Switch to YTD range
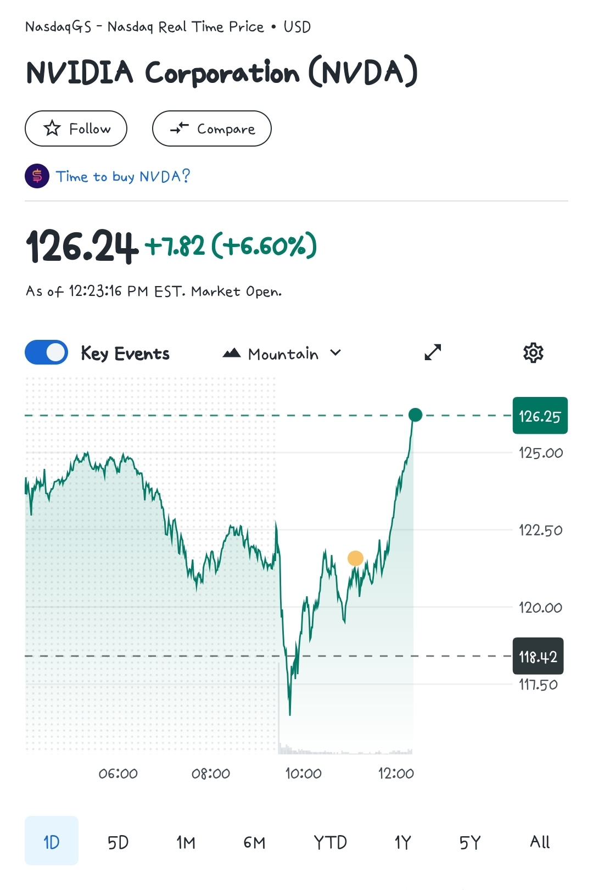593x890 pixels. pos(330,842)
